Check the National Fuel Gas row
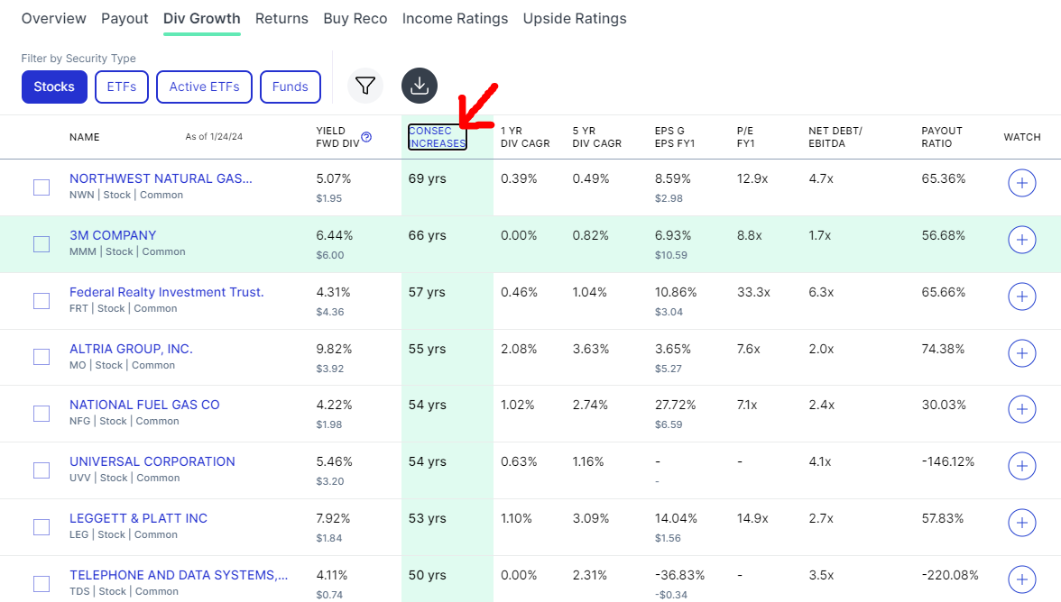Screen dimensions: 1061x602 click(x=42, y=414)
